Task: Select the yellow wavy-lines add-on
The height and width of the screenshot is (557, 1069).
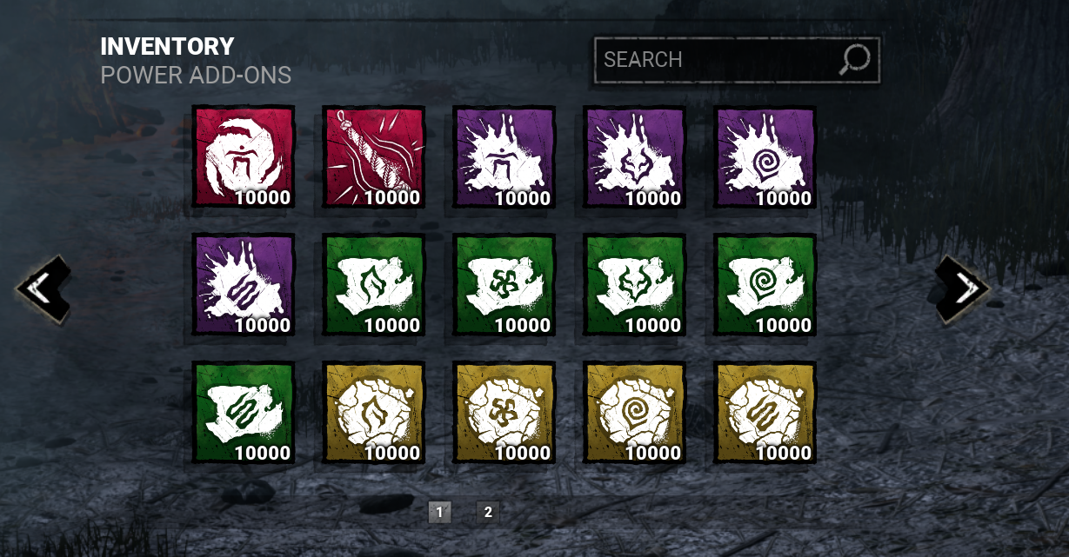Action: 765,413
